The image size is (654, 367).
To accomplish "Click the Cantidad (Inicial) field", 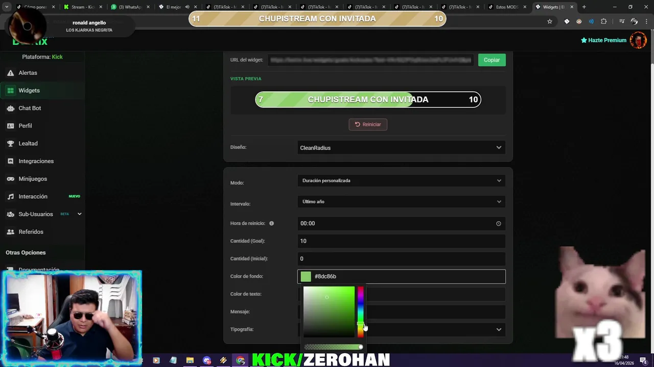I will pos(402,258).
